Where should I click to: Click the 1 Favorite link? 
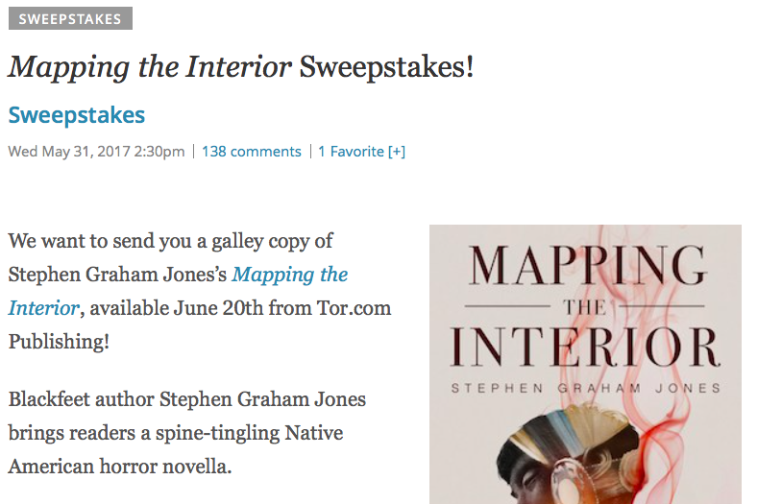point(351,152)
